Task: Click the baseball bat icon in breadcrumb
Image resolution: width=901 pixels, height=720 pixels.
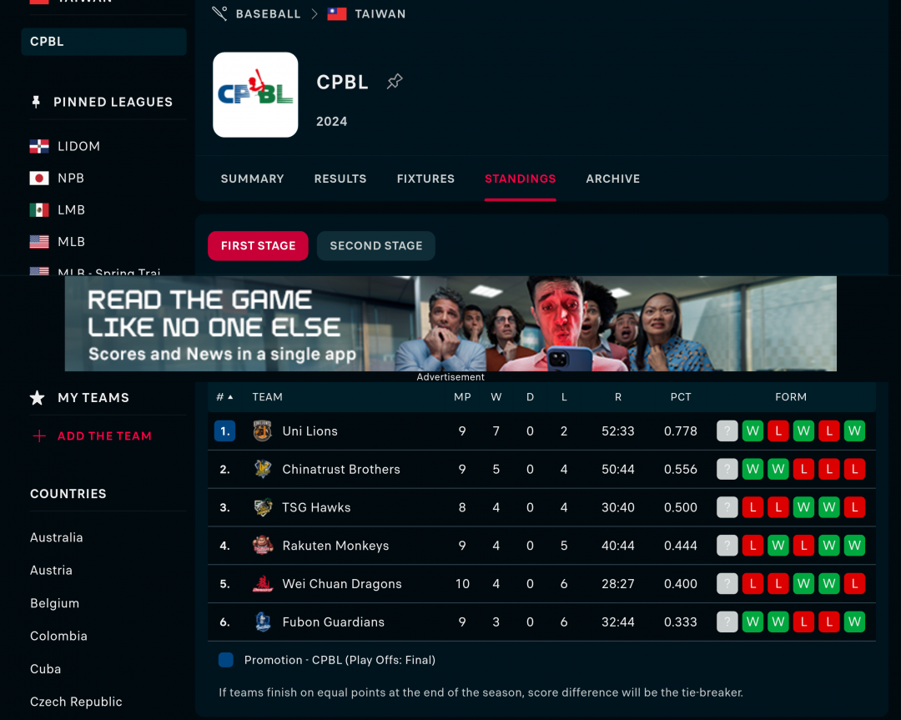Action: pos(219,13)
